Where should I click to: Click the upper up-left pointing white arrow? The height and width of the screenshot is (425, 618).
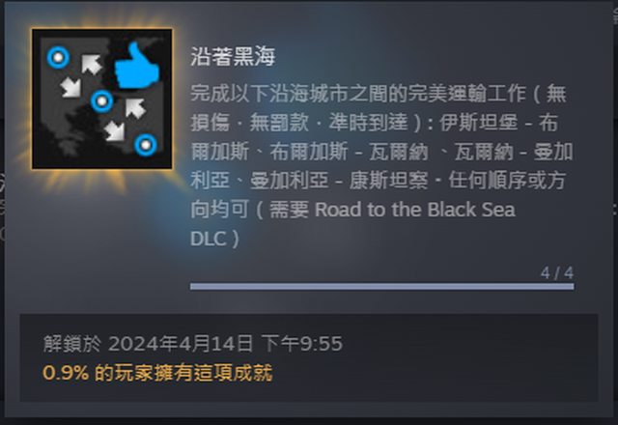[92, 65]
